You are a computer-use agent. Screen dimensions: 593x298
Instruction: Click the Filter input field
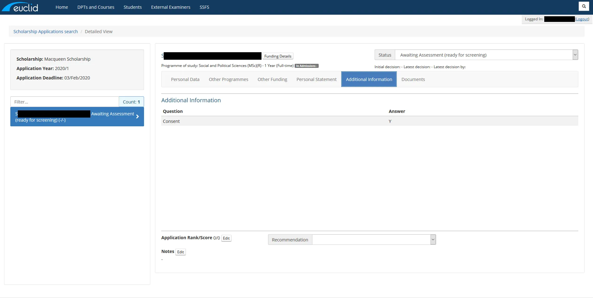point(65,102)
